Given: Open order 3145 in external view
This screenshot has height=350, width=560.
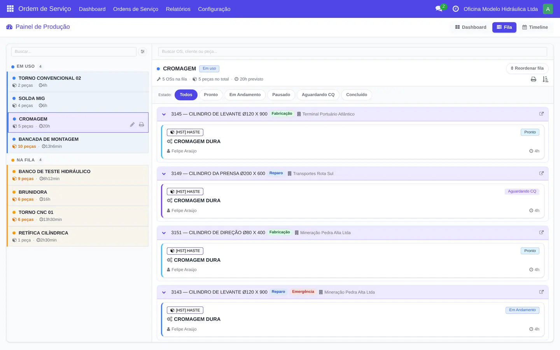Looking at the screenshot, I should (x=541, y=114).
